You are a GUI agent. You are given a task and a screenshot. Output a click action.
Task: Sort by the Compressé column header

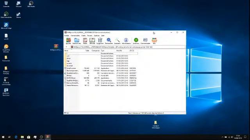[x=95, y=51]
